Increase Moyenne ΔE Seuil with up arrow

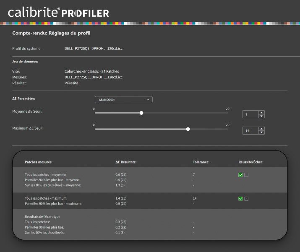261,113
